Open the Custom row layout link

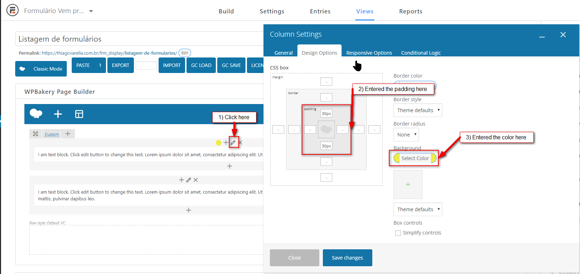52,134
